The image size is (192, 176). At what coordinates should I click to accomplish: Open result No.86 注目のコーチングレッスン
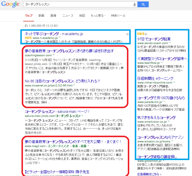click(x=62, y=81)
